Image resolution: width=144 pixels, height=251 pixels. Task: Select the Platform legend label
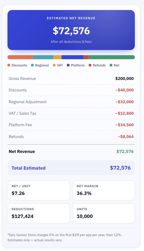(x=78, y=65)
